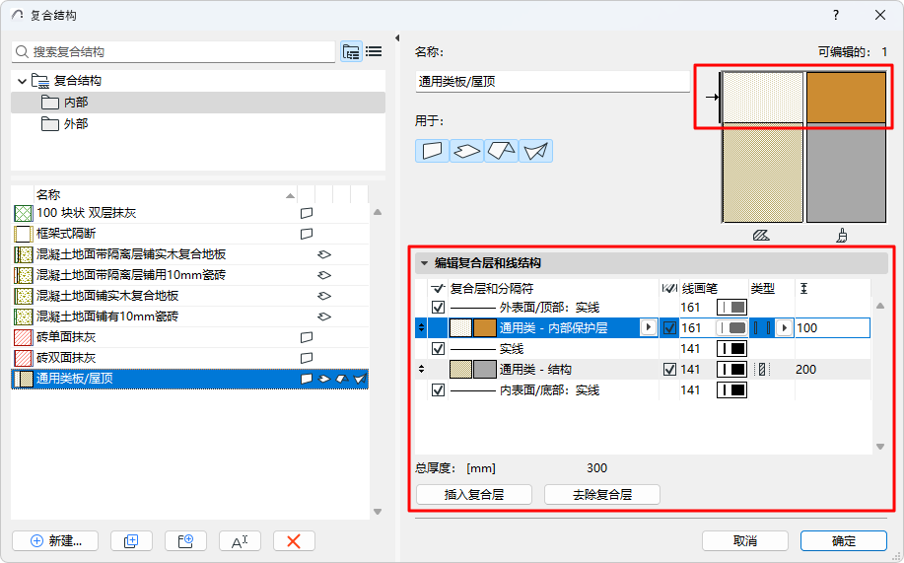
Task: Click type icon of 通用类 - 结构 row
Action: [762, 369]
